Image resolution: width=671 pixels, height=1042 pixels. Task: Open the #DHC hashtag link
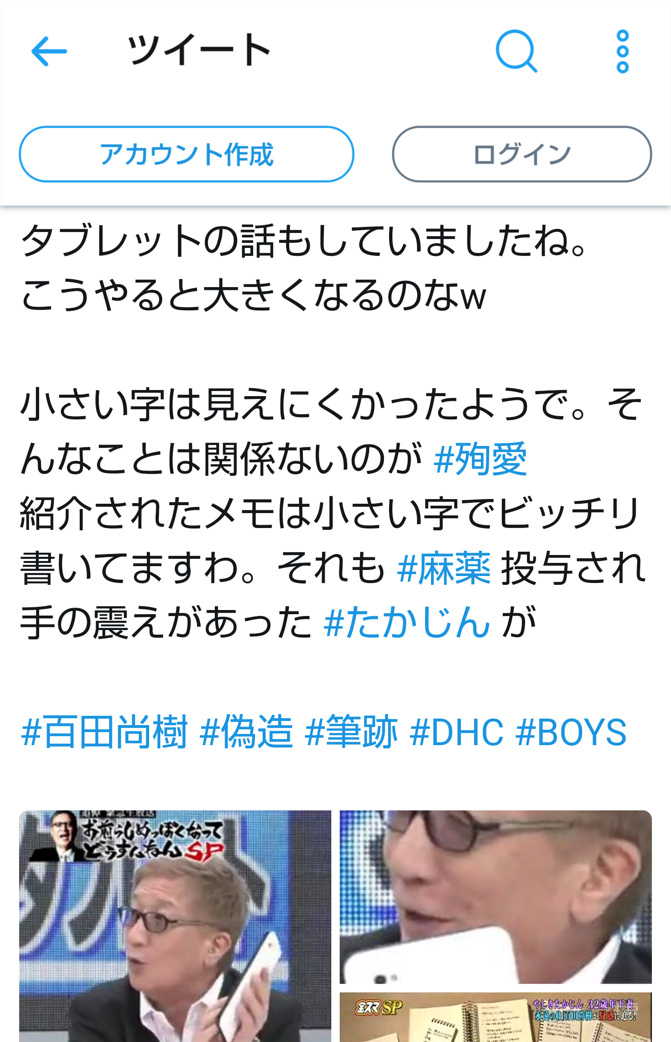[457, 732]
